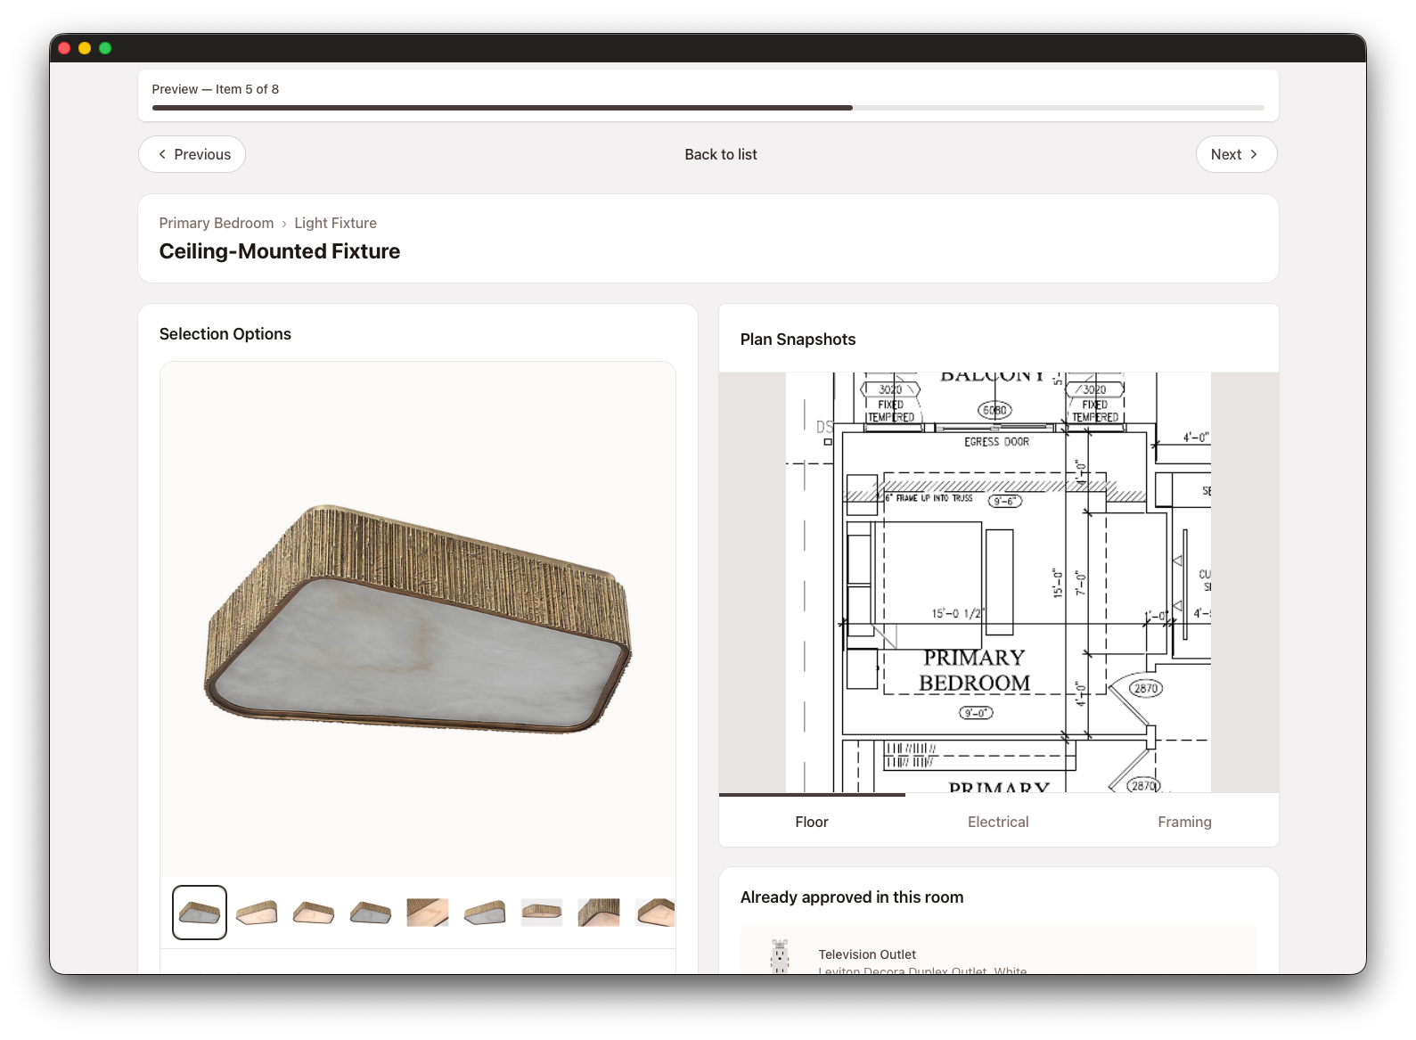Image resolution: width=1416 pixels, height=1040 pixels.
Task: Select the ninth partially visible thumbnail
Action: point(655,913)
